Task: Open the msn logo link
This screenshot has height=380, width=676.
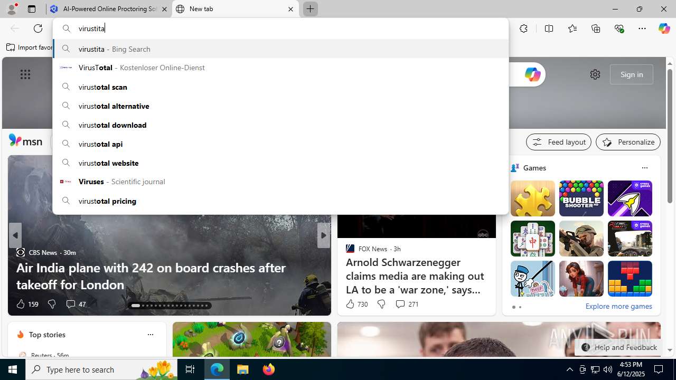Action: (25, 141)
